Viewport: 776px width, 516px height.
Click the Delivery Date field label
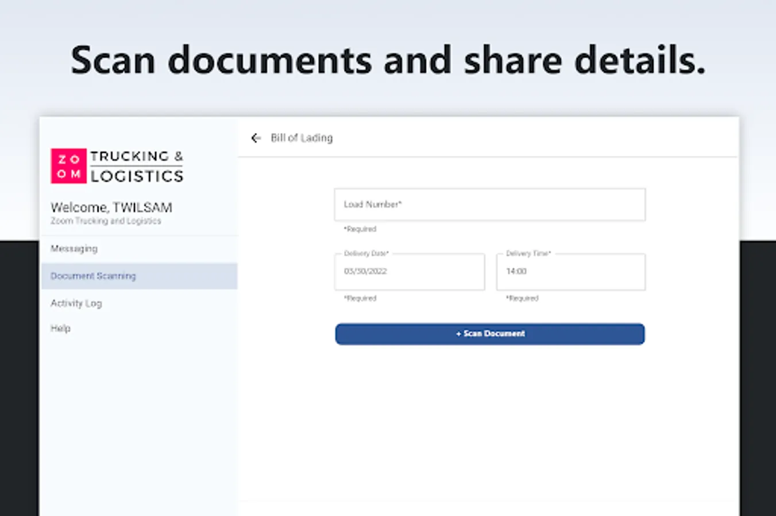[366, 253]
